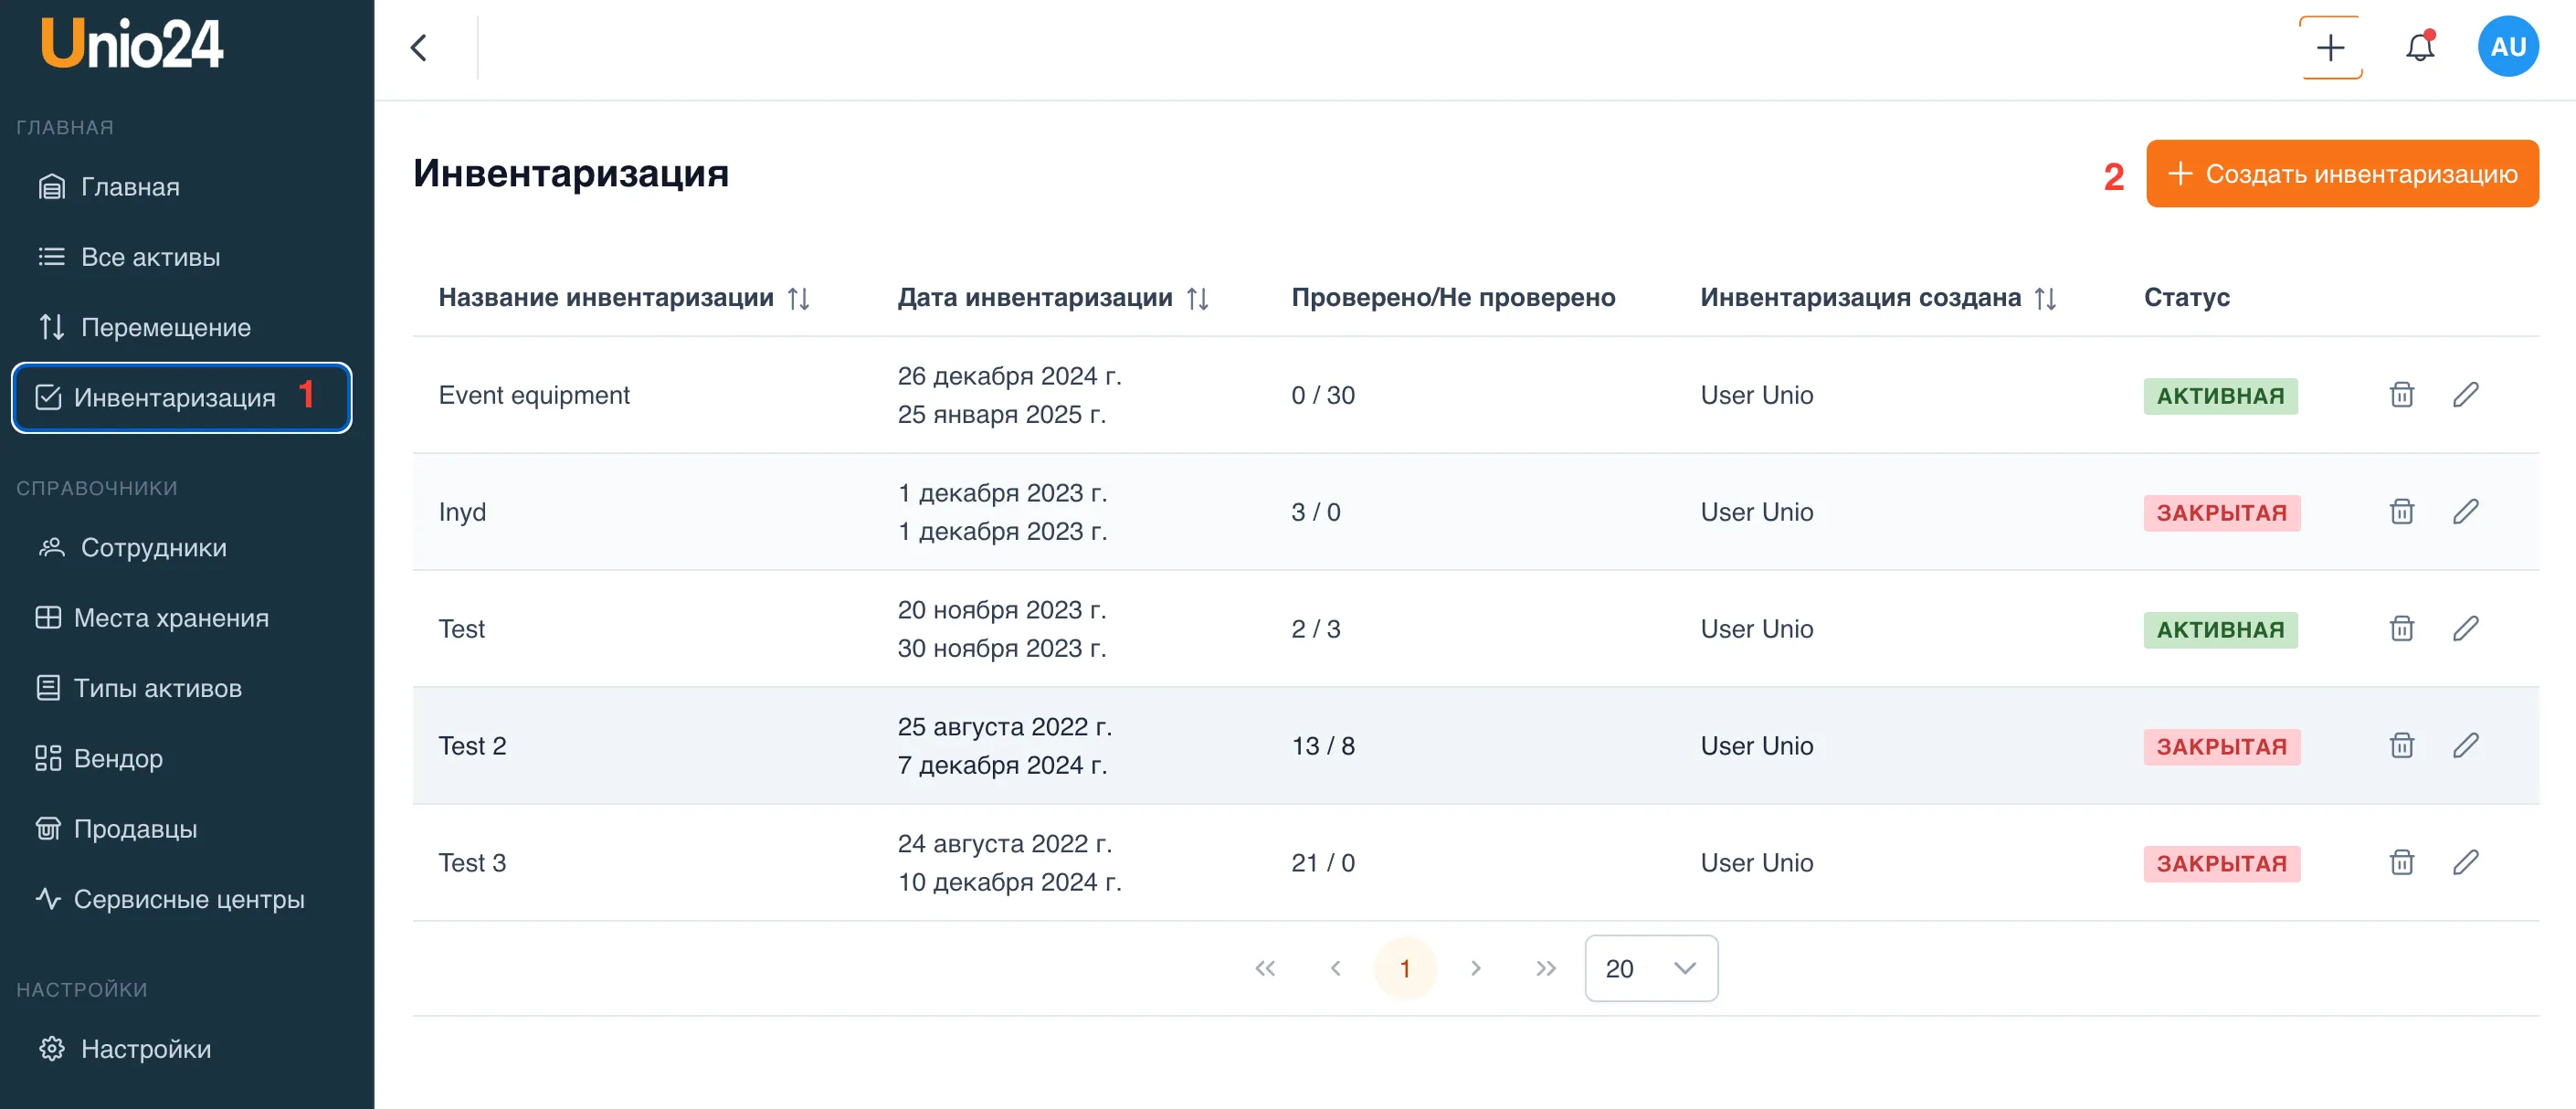Edit the Test 3 inventory
The image size is (2576, 1109).
coord(2465,862)
